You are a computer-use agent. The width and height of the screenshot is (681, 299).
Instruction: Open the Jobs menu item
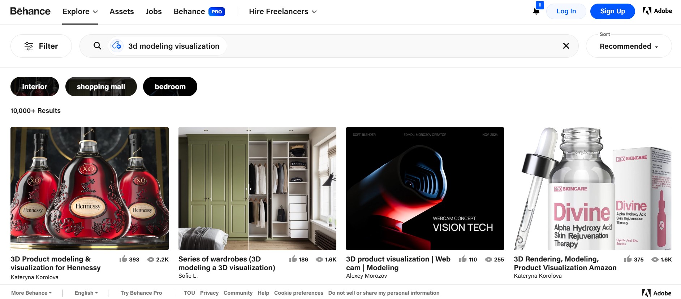[x=154, y=12]
